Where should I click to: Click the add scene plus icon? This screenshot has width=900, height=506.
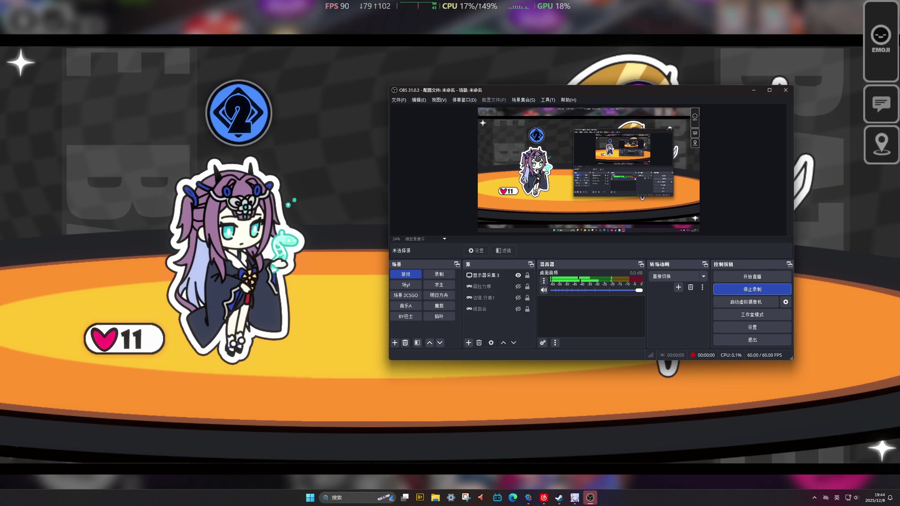pyautogui.click(x=395, y=343)
